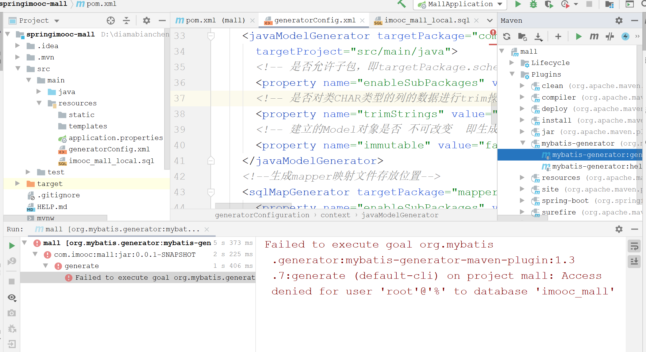Click the Run panel scroll to end icon
Image resolution: width=646 pixels, height=352 pixels.
[635, 260]
